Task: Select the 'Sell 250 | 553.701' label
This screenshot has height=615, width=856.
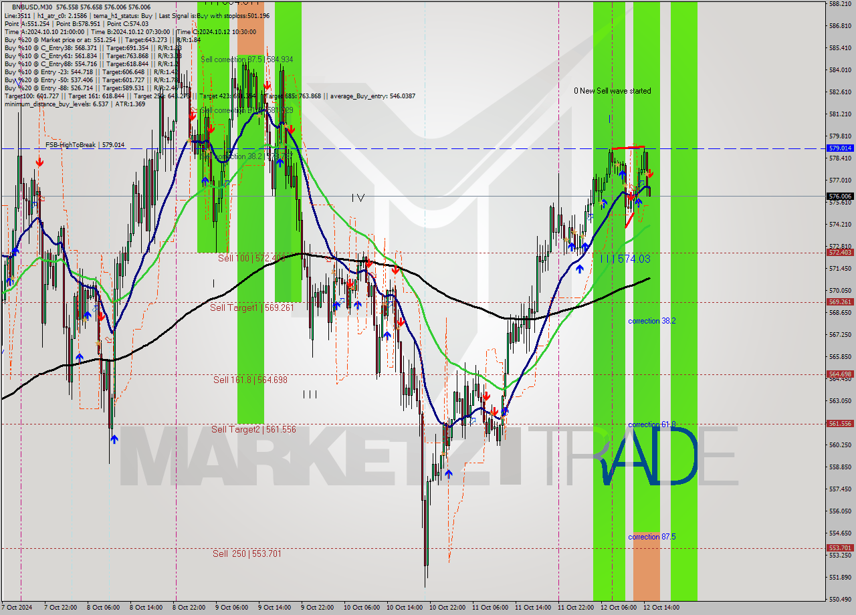Action: click(247, 553)
